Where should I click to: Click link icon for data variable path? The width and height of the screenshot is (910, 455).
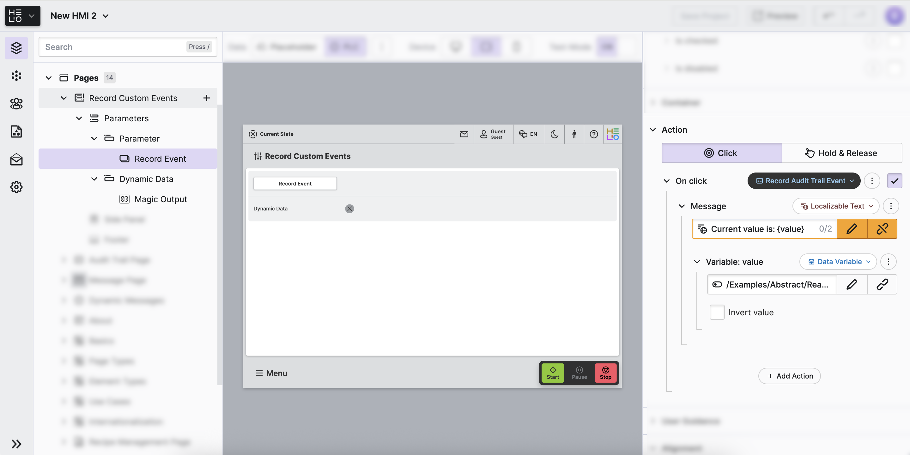[882, 284]
